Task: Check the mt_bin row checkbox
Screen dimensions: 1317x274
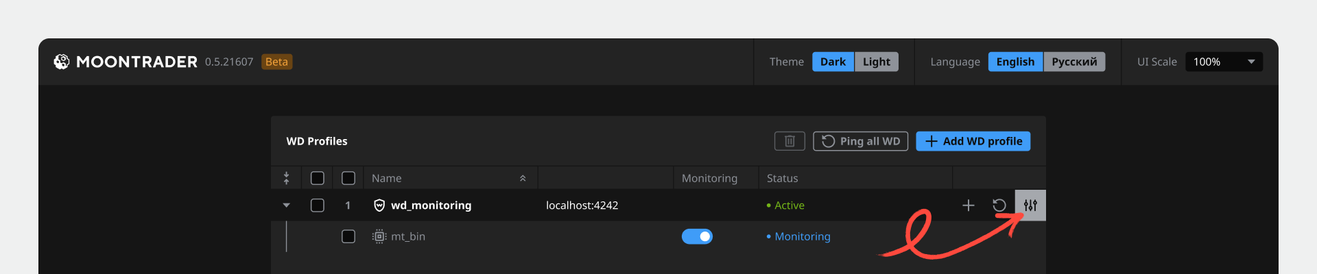Action: coord(348,236)
